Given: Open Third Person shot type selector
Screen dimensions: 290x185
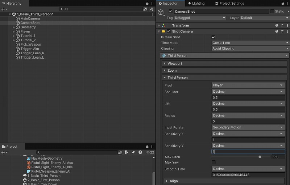Looking at the screenshot, I should [224, 56].
